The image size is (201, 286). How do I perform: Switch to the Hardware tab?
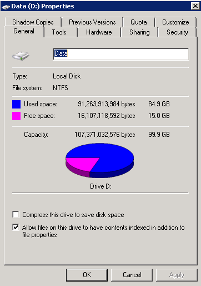tap(99, 32)
